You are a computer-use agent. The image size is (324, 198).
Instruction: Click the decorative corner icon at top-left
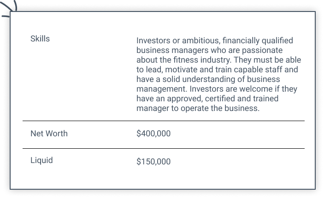pos(8,6)
